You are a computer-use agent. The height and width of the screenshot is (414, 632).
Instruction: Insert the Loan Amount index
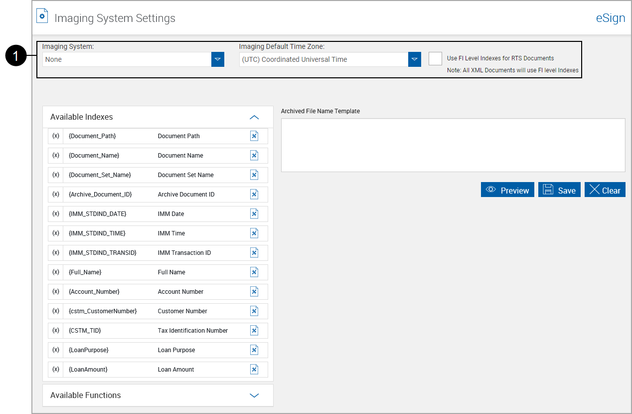pos(254,369)
